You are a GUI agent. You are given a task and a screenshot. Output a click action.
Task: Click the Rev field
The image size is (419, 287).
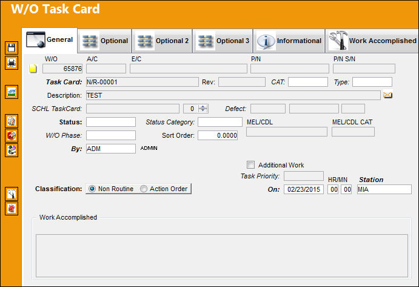point(242,82)
